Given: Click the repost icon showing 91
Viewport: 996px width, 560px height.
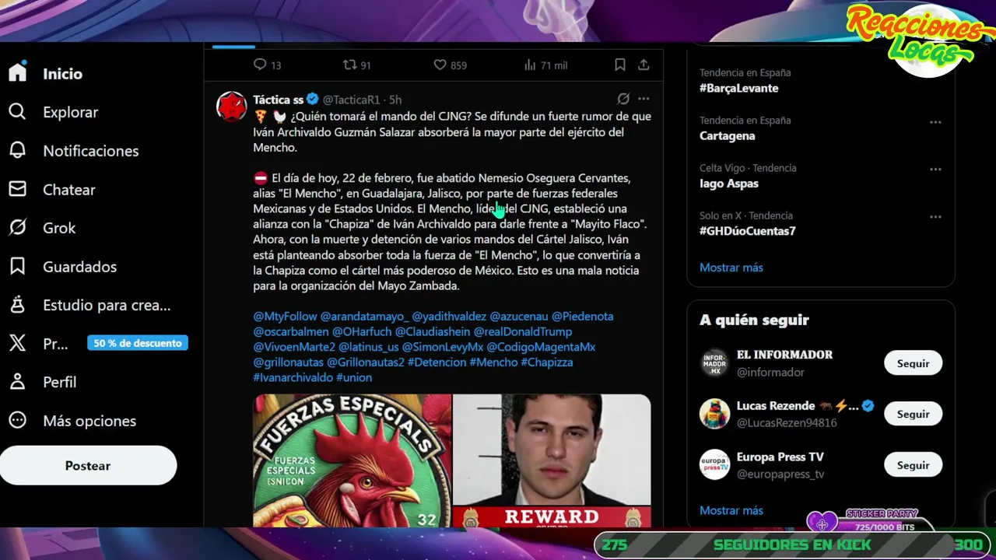Looking at the screenshot, I should pos(350,65).
